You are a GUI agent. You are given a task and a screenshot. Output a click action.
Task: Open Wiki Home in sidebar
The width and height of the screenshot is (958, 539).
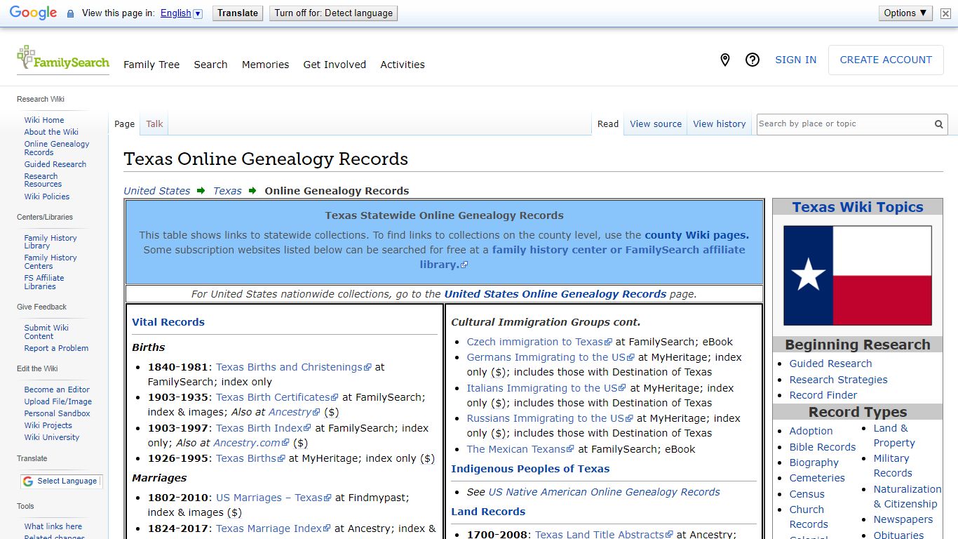coord(44,120)
